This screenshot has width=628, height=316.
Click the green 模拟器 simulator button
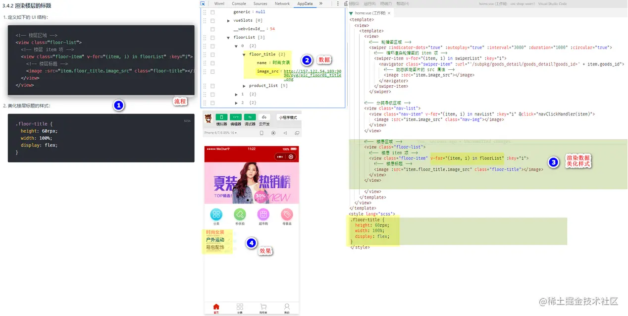[221, 117]
